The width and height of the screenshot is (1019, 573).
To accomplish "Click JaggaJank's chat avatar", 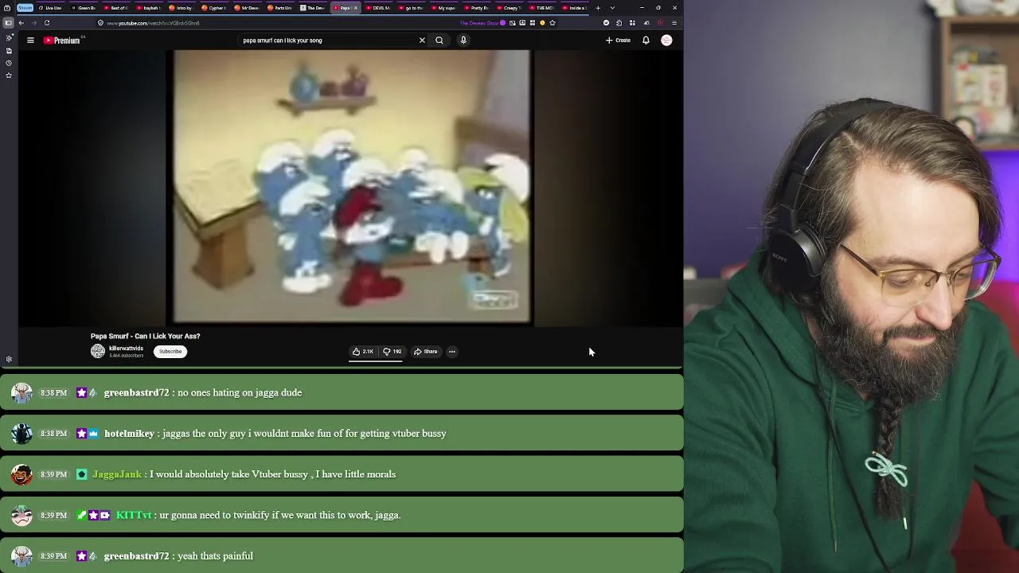I will pos(22,474).
